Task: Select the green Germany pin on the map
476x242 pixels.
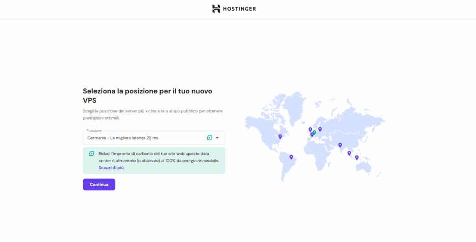Action: point(315,132)
